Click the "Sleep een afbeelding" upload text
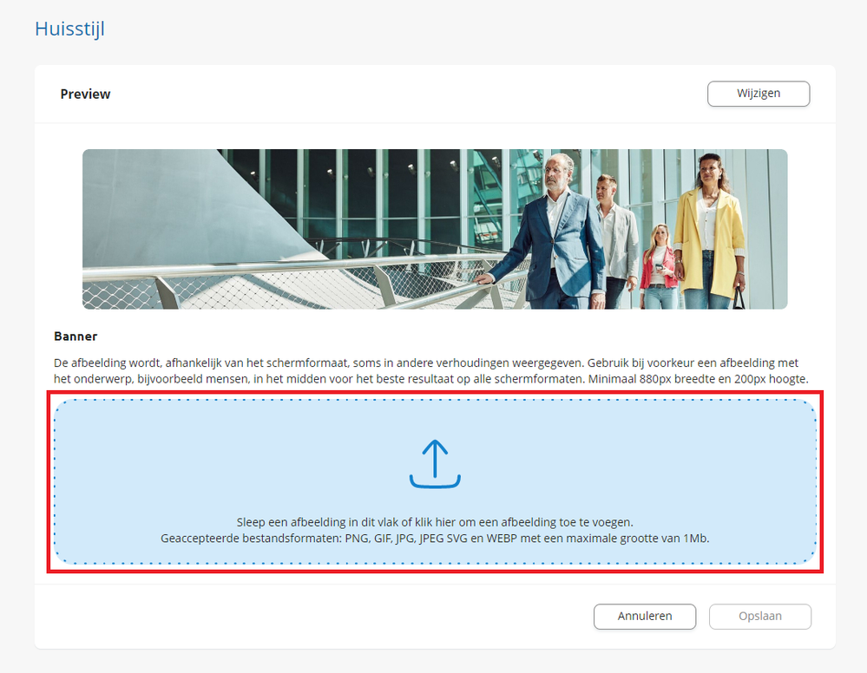The image size is (867, 673). pyautogui.click(x=435, y=522)
